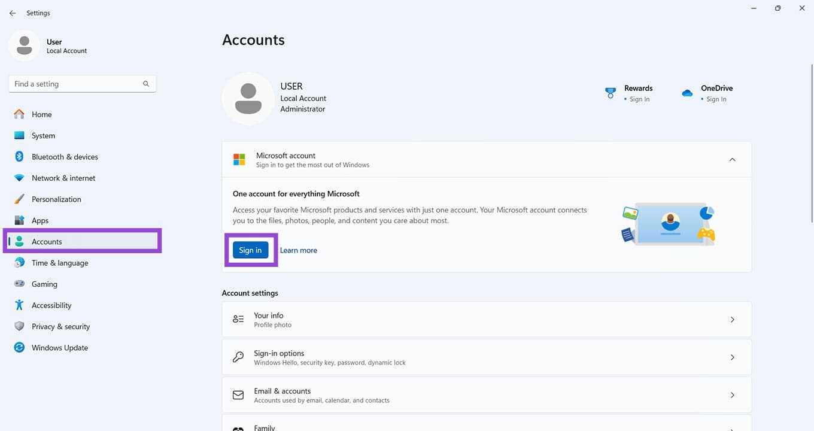Click the OneDrive cloud icon
The height and width of the screenshot is (431, 814).
(x=687, y=93)
